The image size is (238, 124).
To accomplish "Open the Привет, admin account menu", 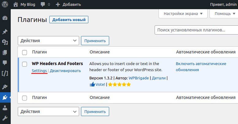I will [223, 5].
